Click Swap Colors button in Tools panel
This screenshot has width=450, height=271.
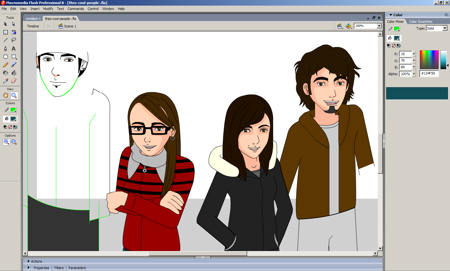tap(15, 127)
